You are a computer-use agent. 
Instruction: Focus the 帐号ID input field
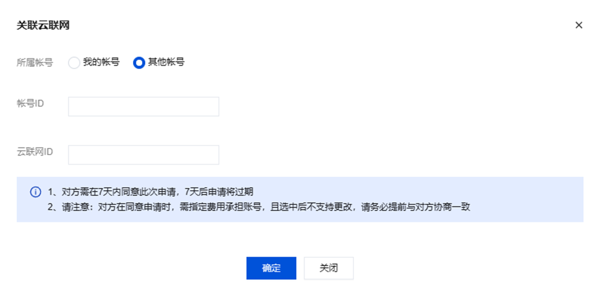143,107
